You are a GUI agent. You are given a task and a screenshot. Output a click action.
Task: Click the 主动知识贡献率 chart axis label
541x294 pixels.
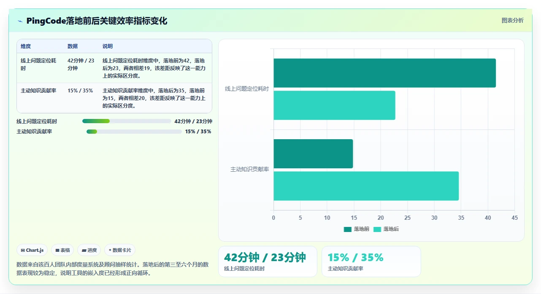250,170
